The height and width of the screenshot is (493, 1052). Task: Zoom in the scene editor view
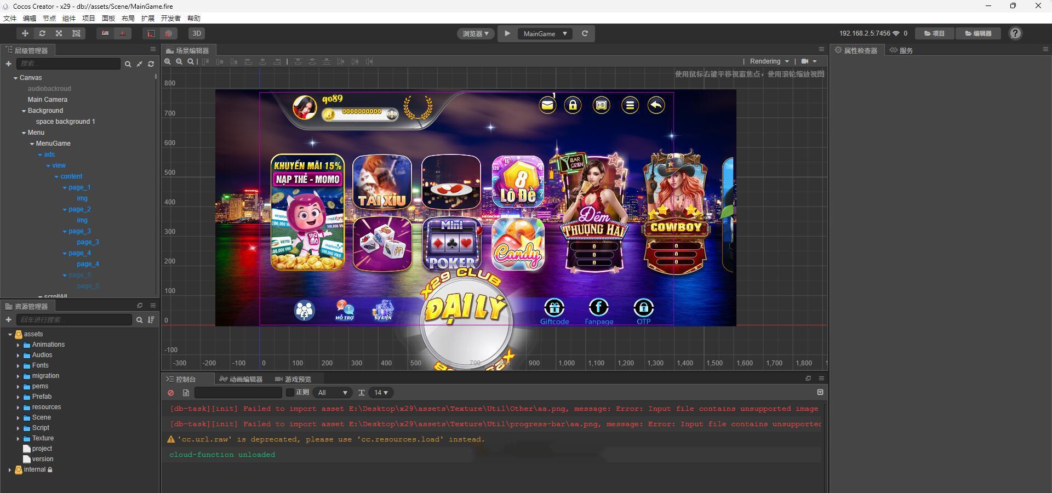(168, 62)
